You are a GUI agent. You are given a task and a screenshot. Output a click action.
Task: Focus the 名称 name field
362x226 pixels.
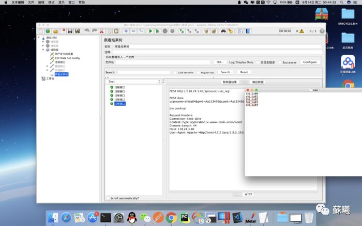click(x=218, y=46)
